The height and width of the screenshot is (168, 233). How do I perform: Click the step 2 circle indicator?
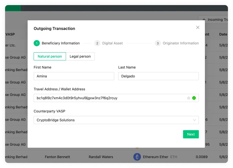97,43
